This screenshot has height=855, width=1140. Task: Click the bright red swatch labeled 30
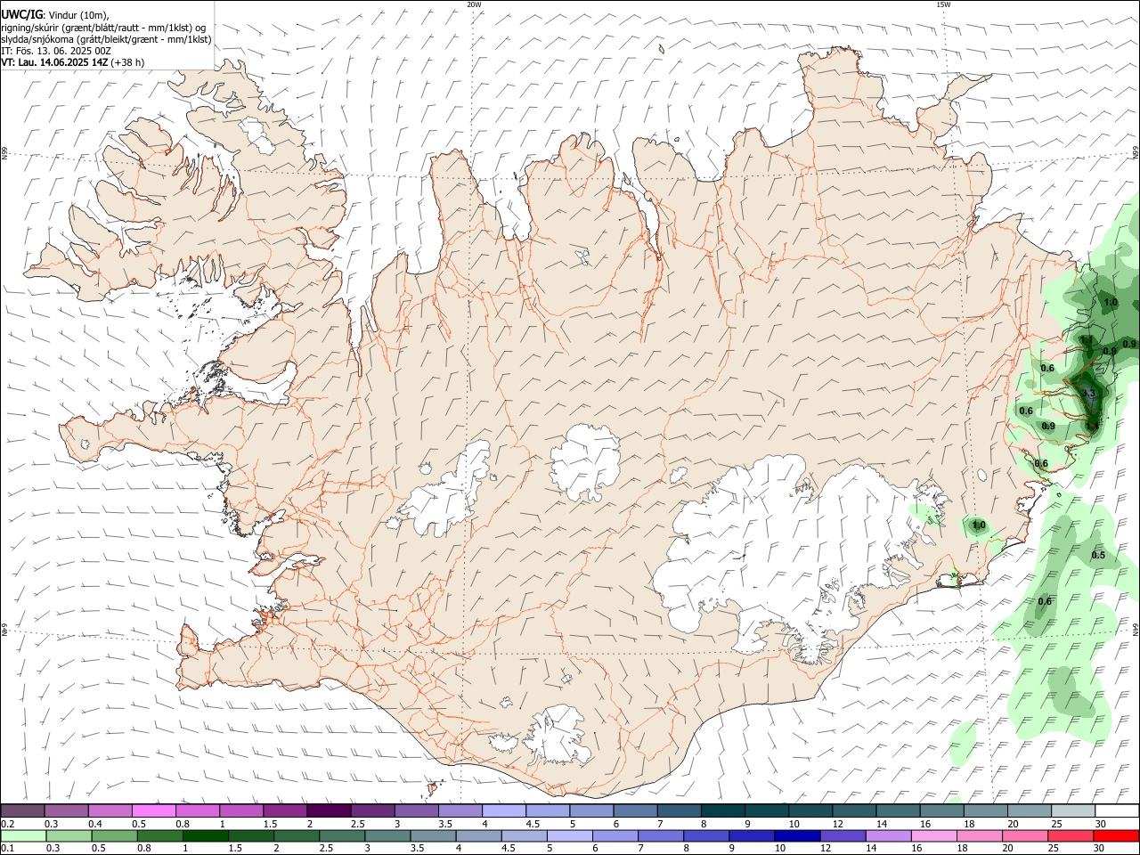1116,835
